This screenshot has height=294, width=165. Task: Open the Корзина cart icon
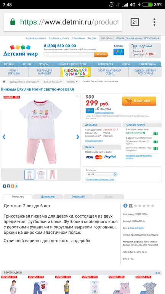(x=134, y=46)
